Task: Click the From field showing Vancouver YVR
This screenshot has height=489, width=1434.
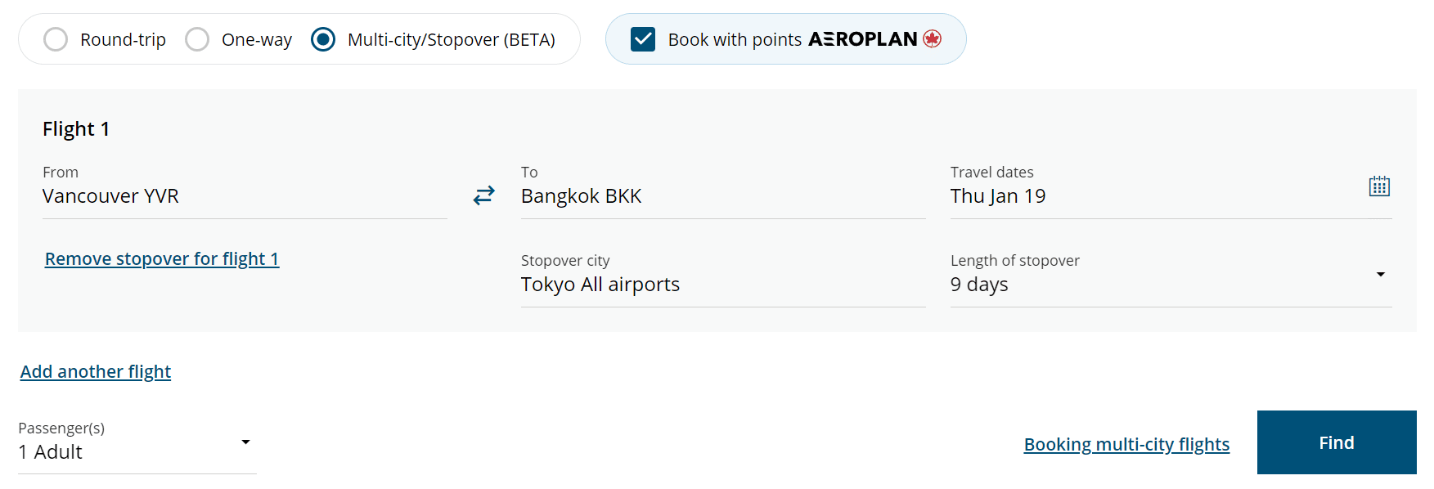Action: click(244, 196)
